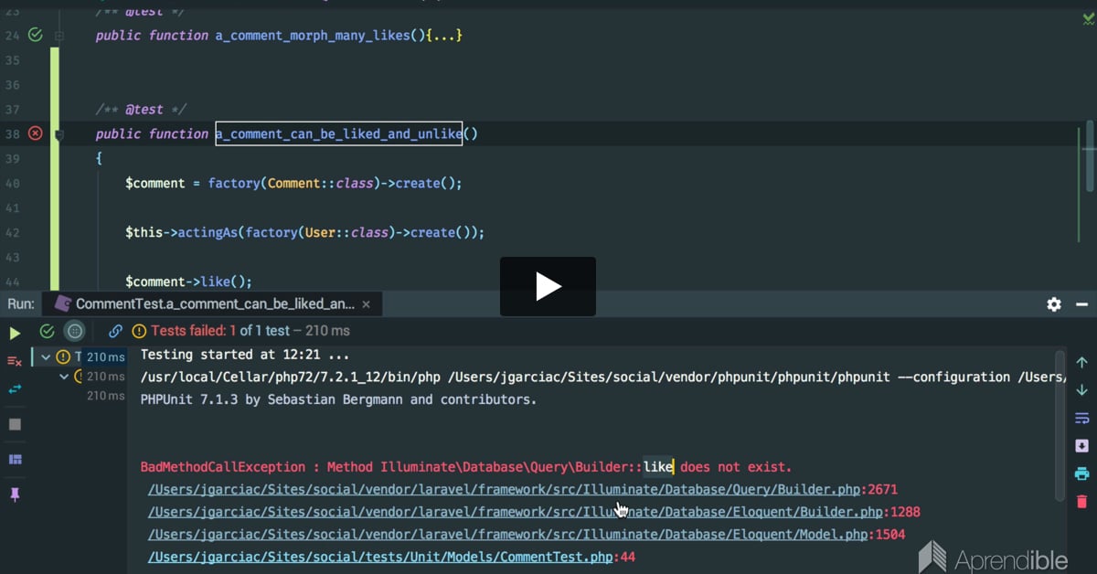The image size is (1097, 574).
Task: Click the blue Print icon
Action: click(x=1082, y=473)
